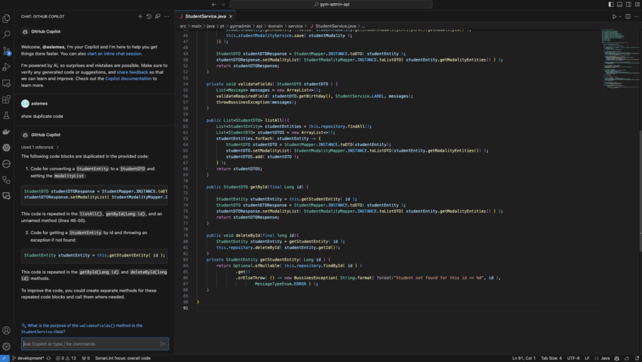Screen dimensions: 642x362
Task: Follow the start an inline chat session link
Action: coord(114,54)
